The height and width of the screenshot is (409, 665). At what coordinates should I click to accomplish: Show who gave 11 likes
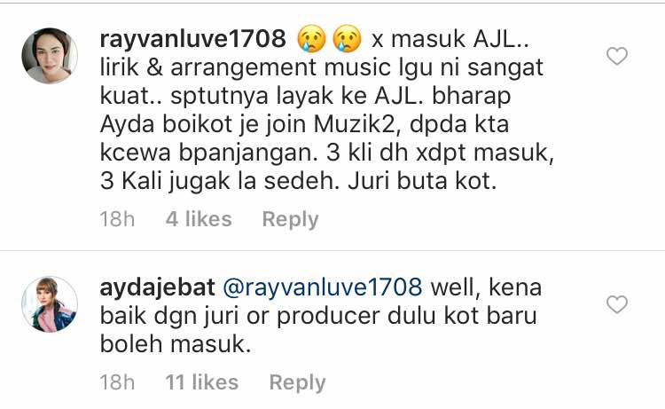pos(202,381)
